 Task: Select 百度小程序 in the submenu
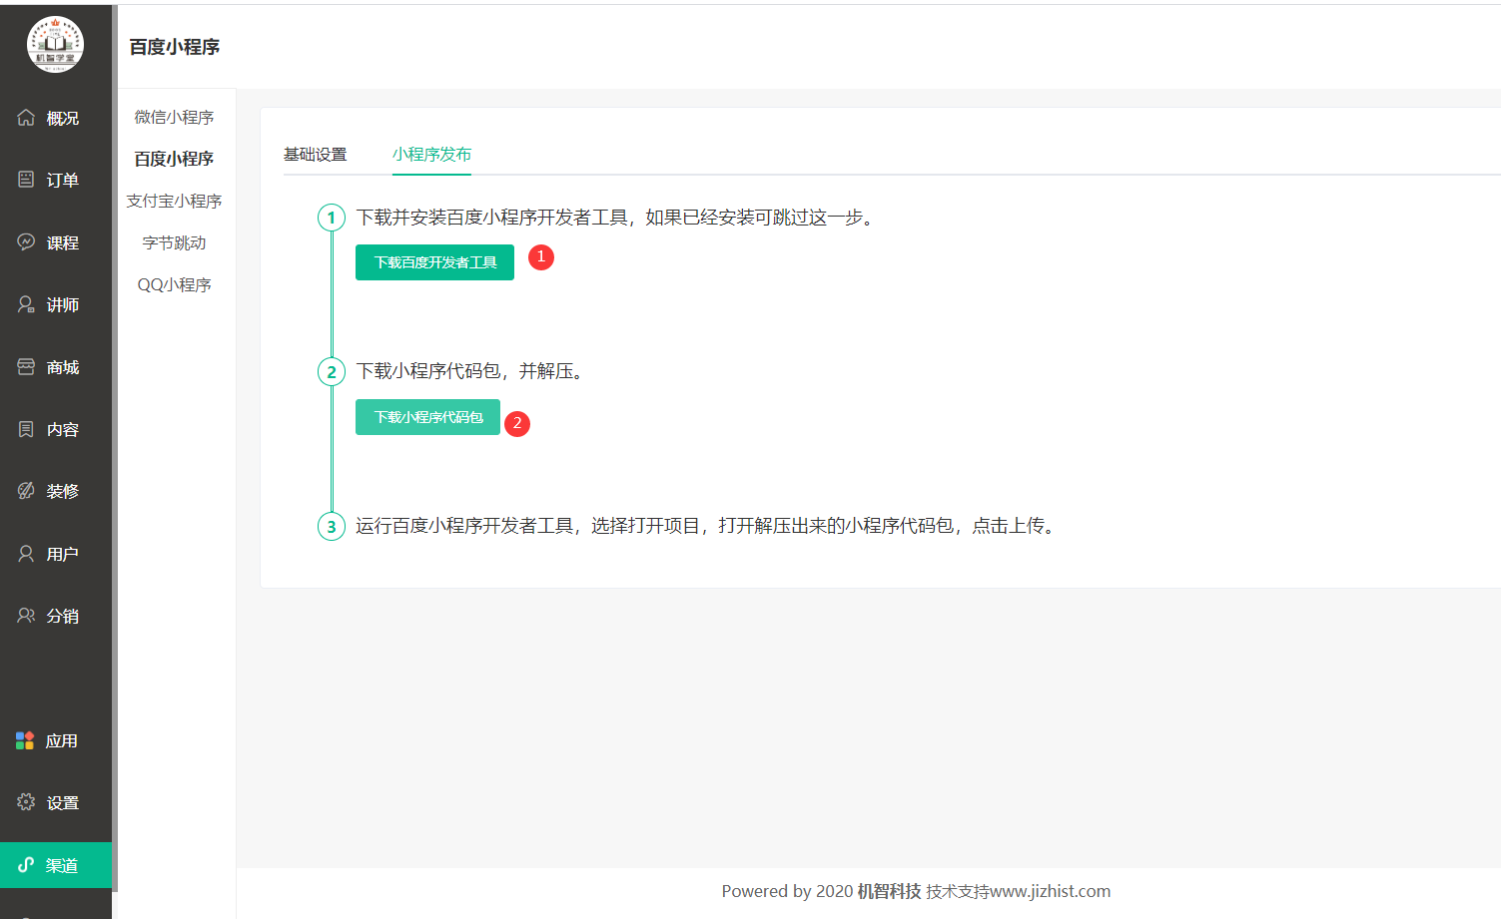tap(175, 159)
